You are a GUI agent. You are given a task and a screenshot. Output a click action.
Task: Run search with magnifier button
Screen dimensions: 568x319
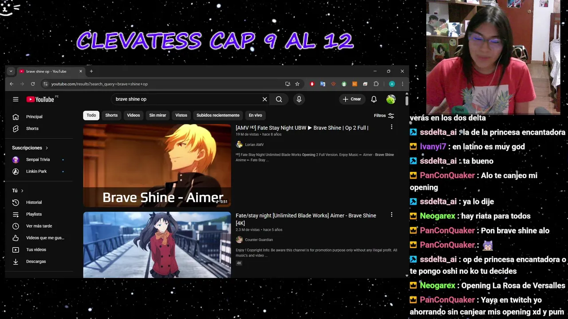click(x=279, y=99)
